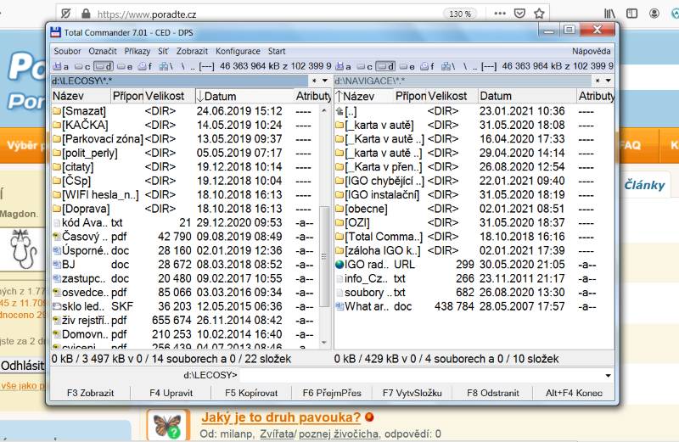Click left panel scrollbar up arrow

click(324, 111)
